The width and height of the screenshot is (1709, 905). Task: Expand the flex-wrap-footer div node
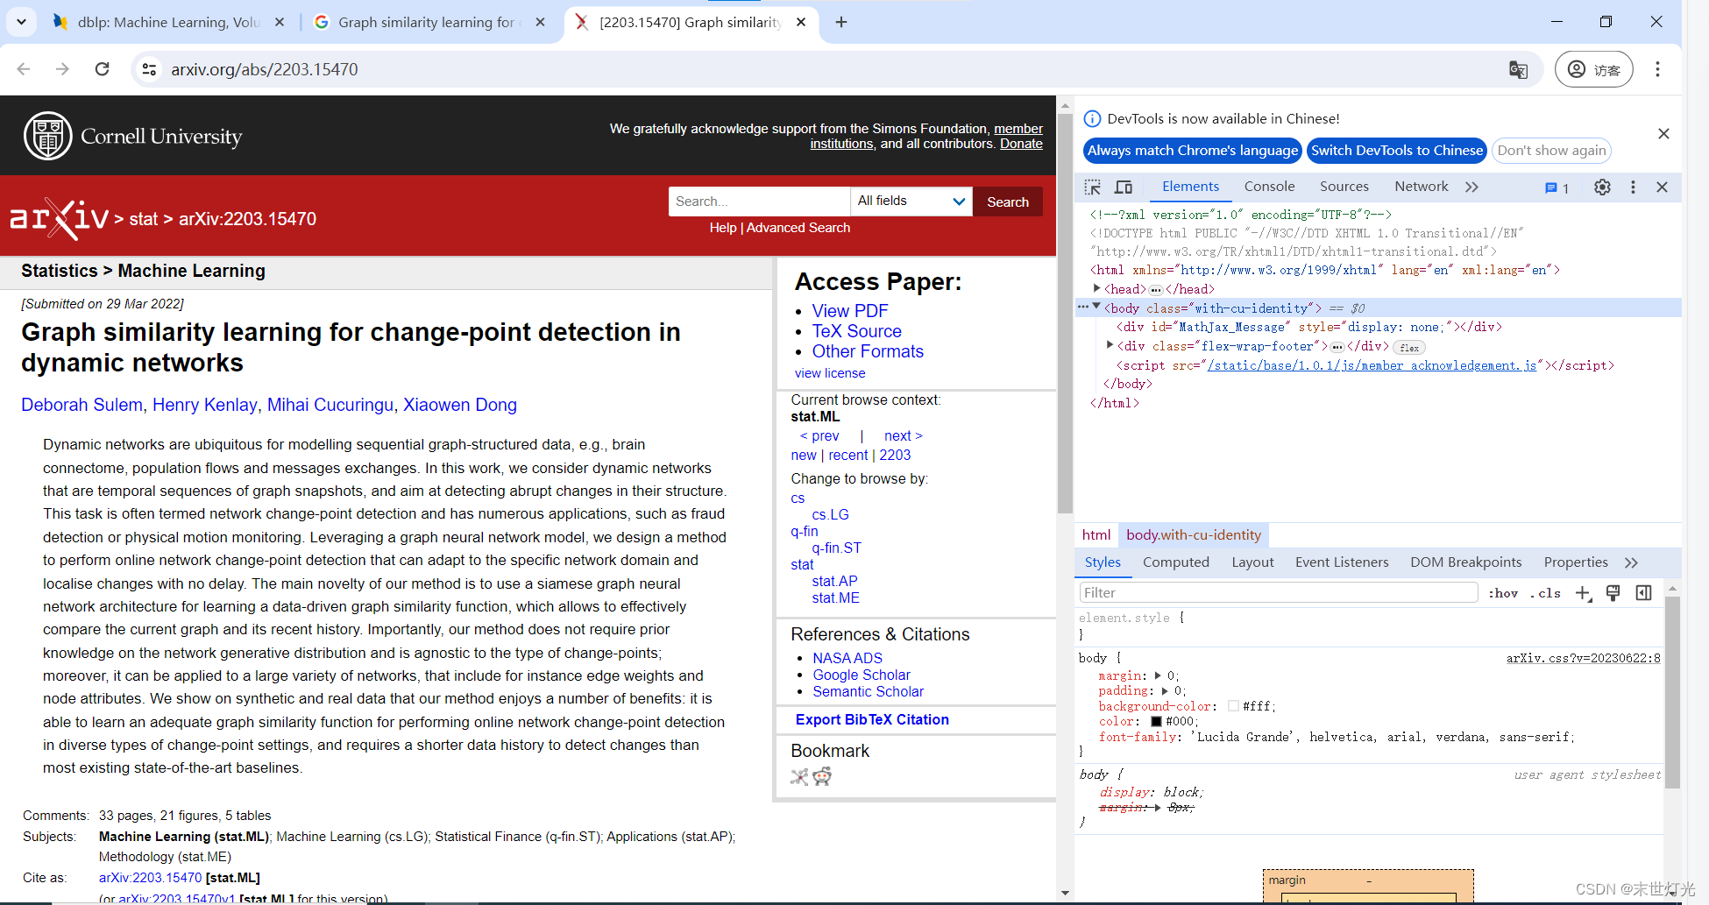[x=1110, y=345]
